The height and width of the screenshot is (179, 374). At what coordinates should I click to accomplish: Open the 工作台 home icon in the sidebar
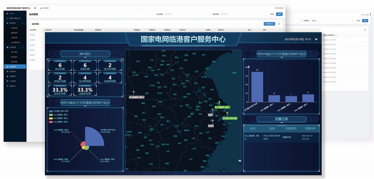point(7,13)
